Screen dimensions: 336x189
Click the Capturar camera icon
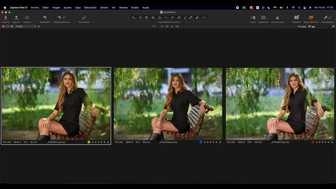pos(27,18)
